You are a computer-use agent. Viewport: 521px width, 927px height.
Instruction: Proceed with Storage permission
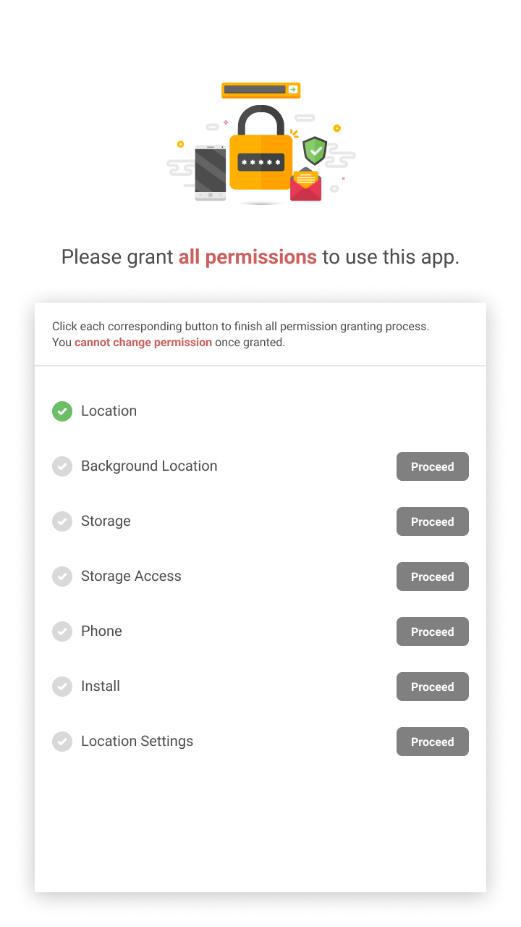tap(433, 521)
